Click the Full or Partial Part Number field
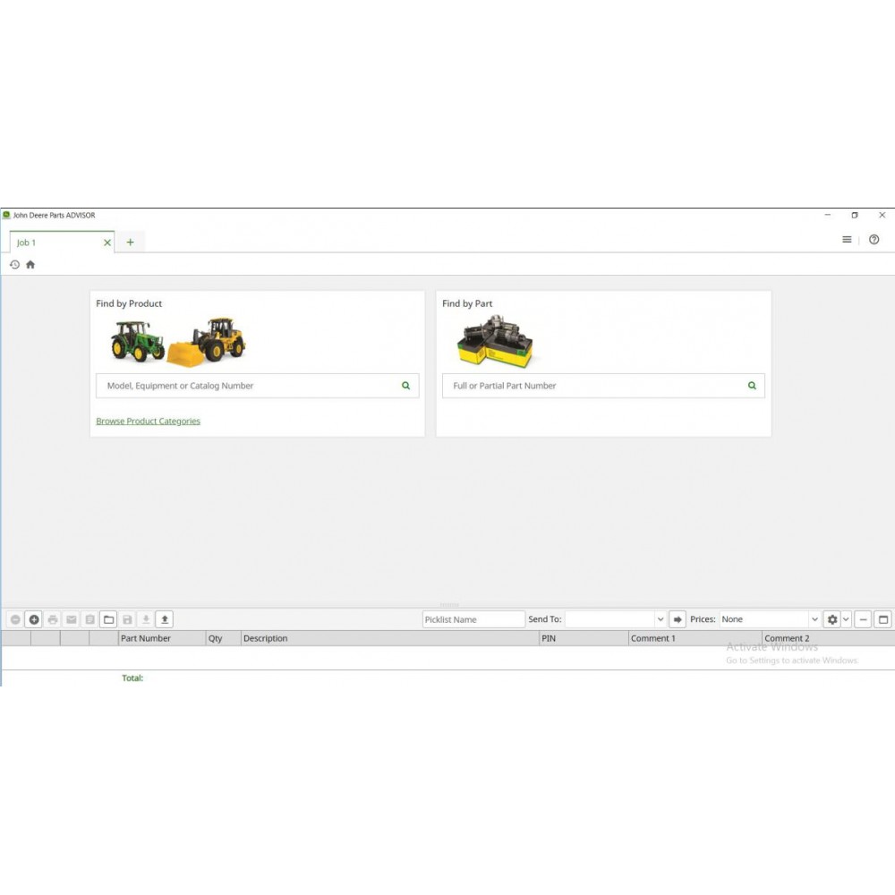Viewport: 895px width, 895px height. tap(603, 386)
